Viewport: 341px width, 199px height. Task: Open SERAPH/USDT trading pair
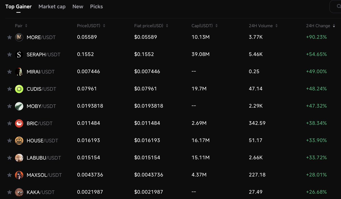(44, 55)
